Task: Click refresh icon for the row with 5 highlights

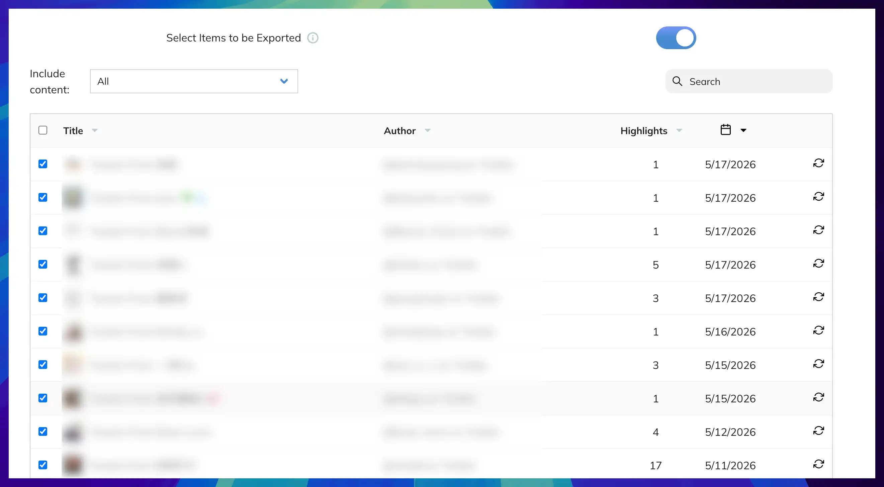Action: click(818, 263)
